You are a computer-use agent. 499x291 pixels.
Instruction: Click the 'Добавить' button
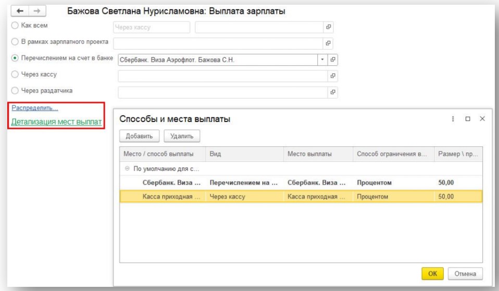point(139,136)
